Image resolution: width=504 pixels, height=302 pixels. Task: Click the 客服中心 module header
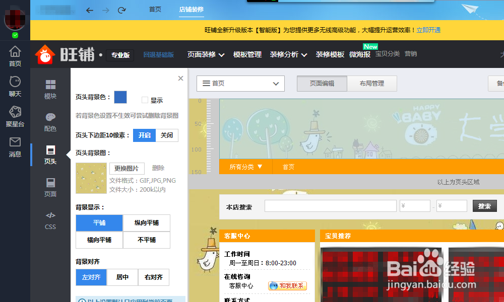point(267,236)
